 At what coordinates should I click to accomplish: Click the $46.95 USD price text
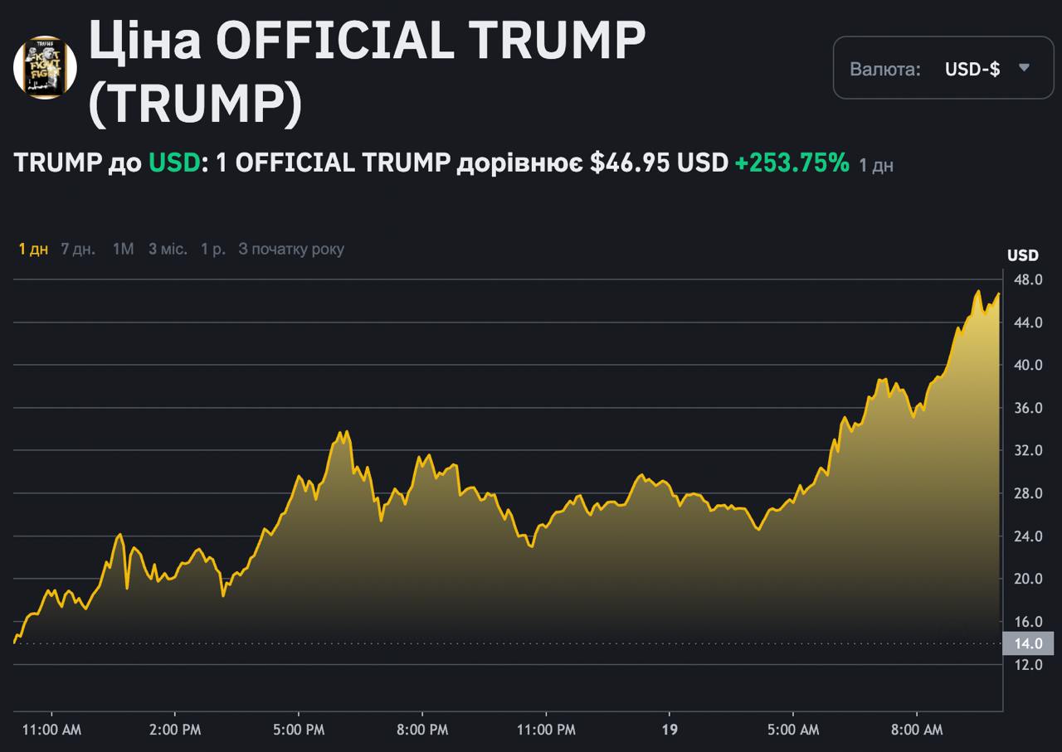[659, 163]
